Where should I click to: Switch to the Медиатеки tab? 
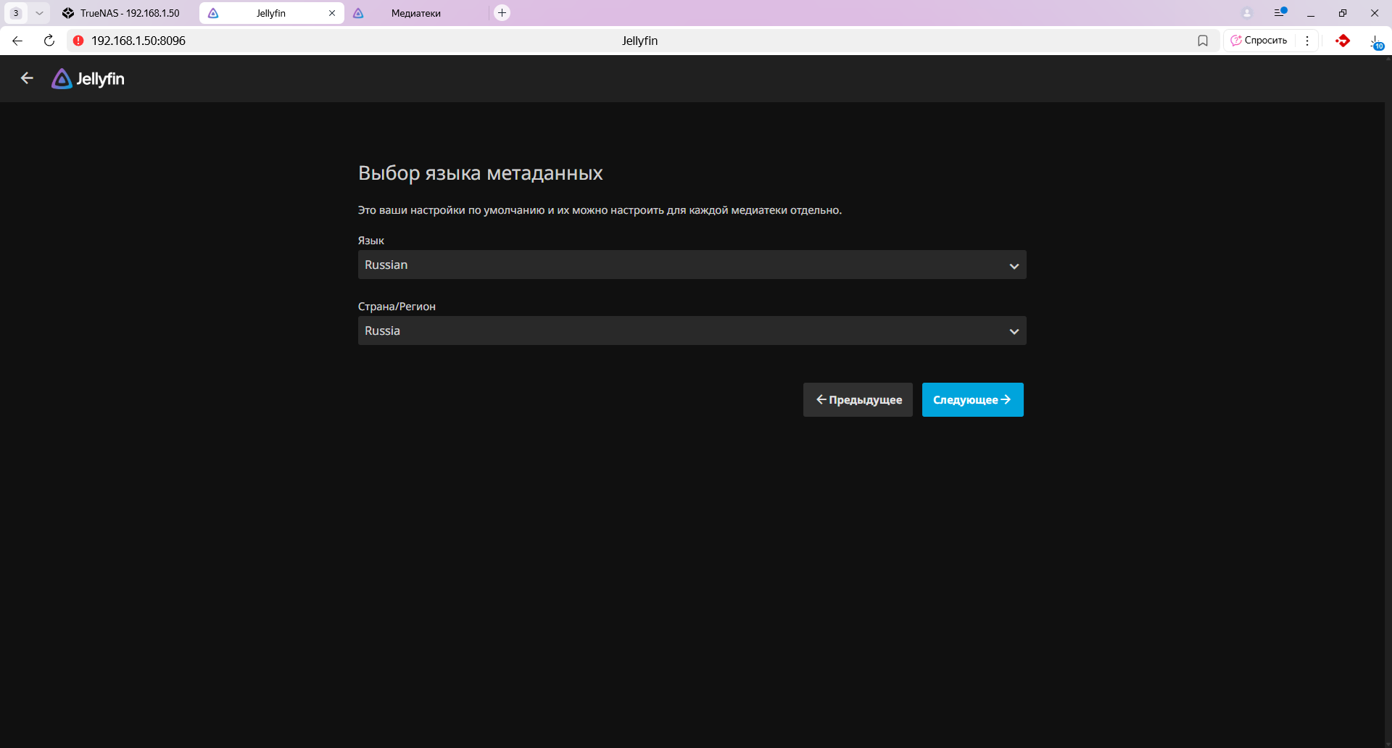(415, 13)
